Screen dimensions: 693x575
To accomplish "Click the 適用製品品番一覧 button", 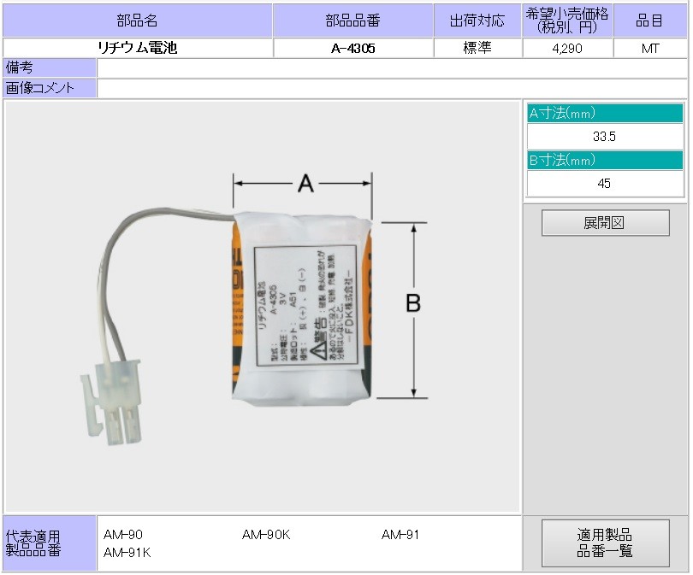I will pyautogui.click(x=605, y=543).
